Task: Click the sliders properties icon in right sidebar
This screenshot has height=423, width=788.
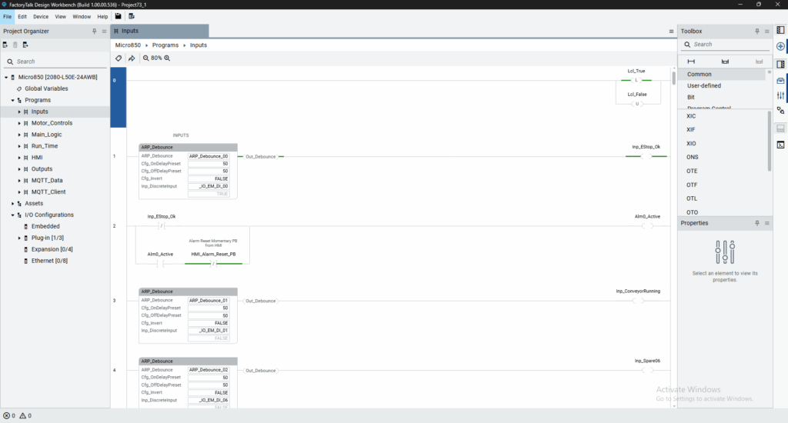Action: [x=780, y=95]
